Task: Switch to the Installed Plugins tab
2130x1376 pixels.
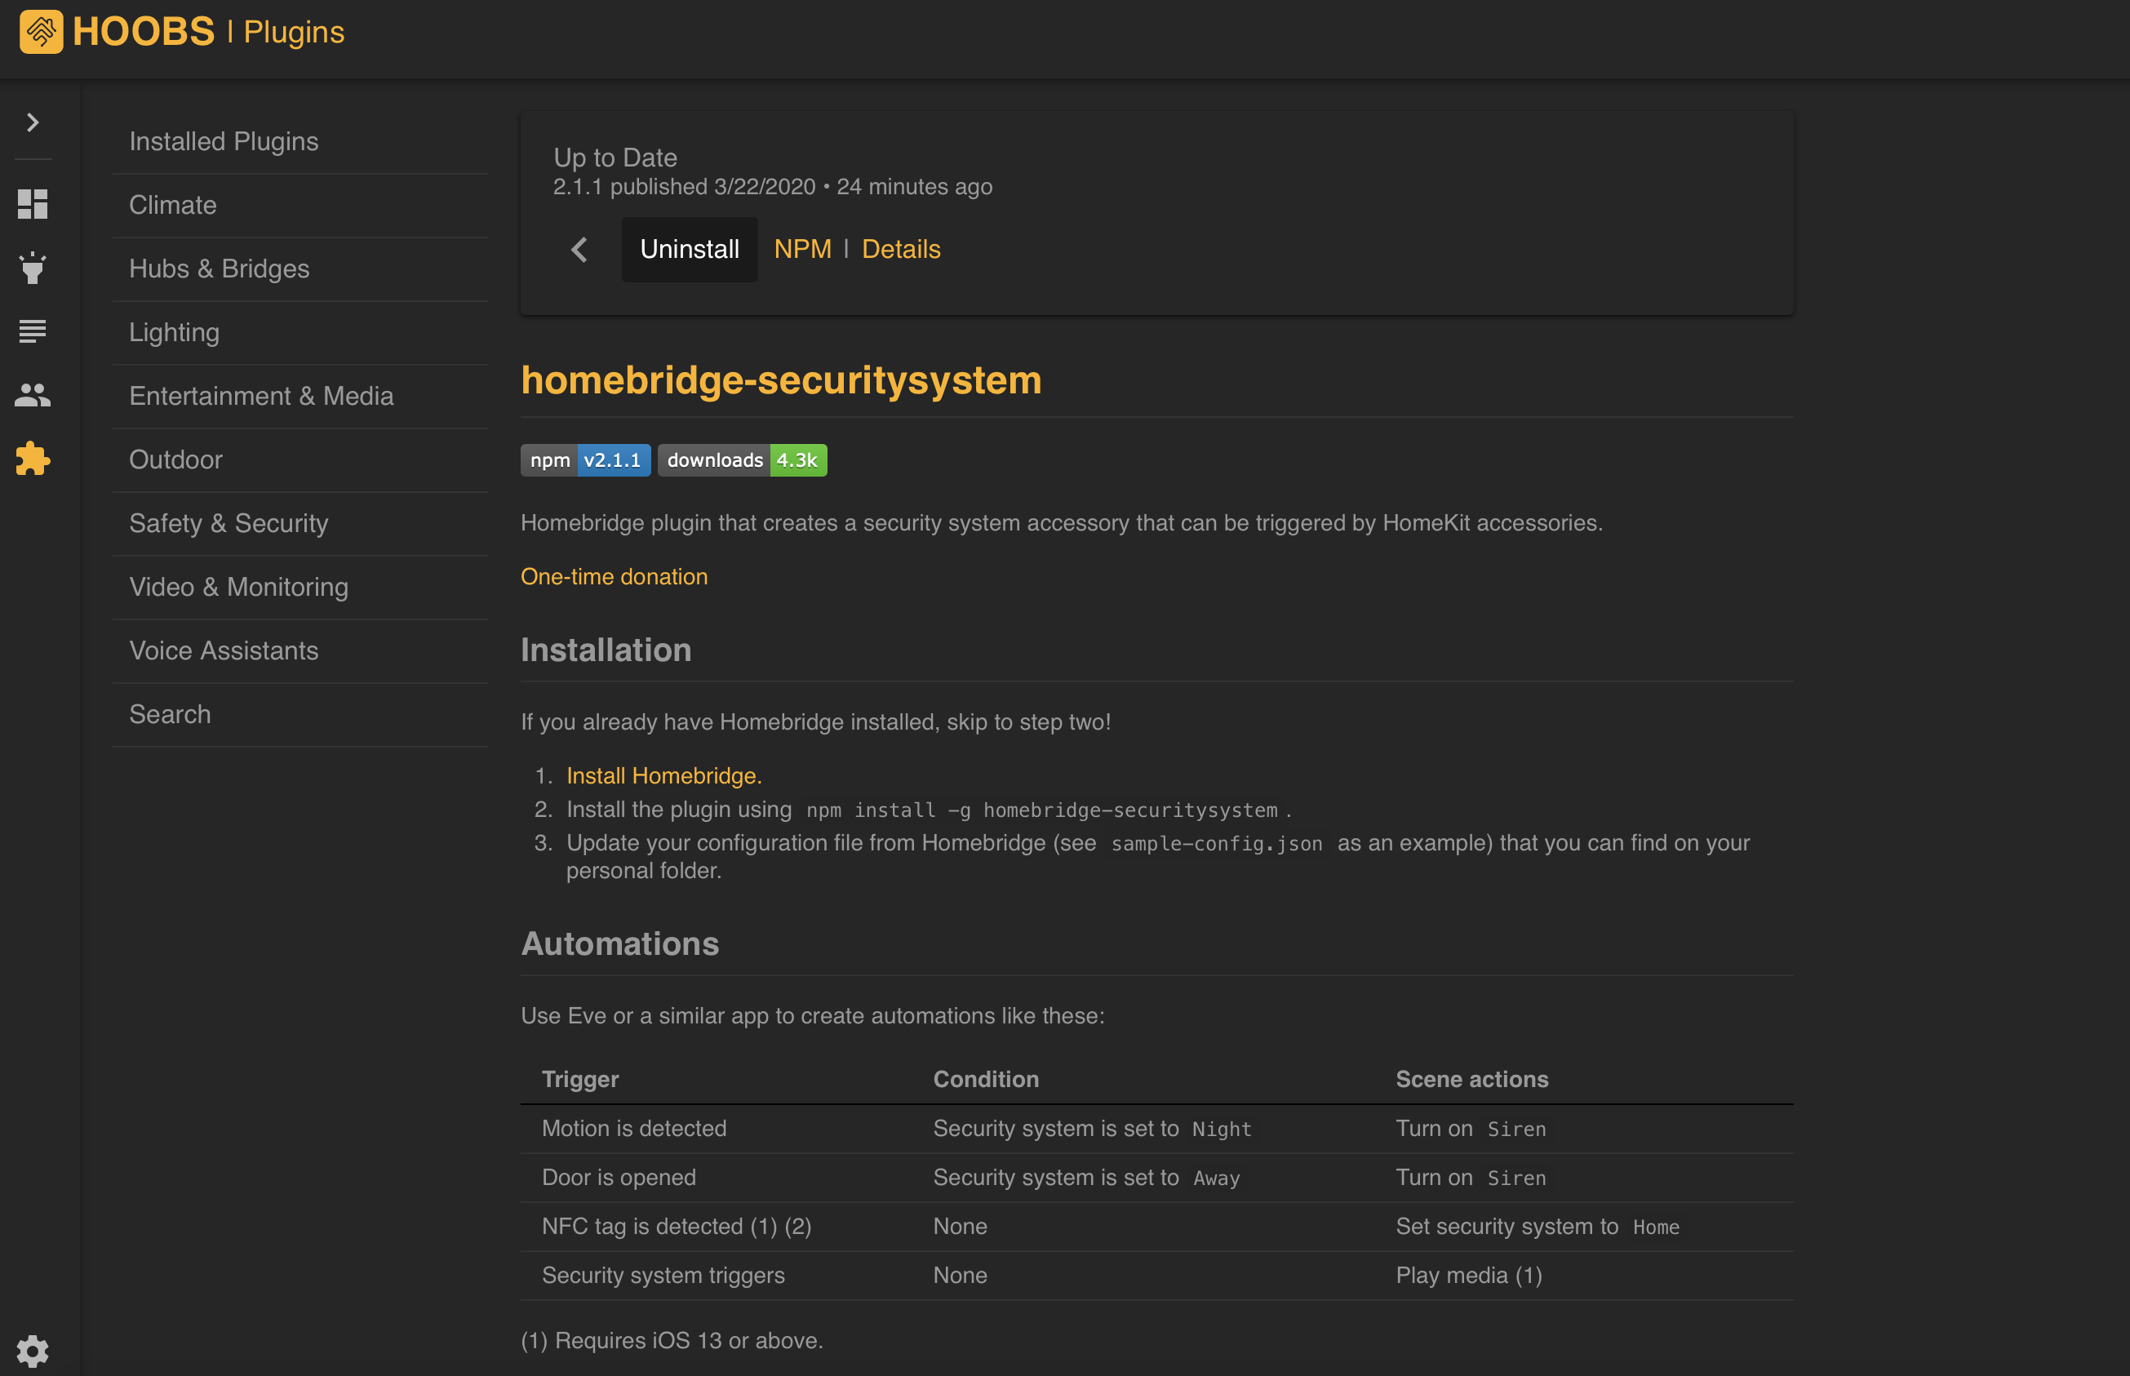Action: point(224,140)
